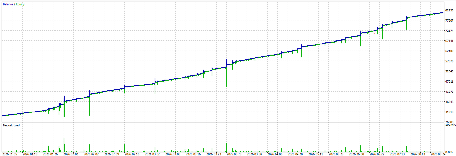Screen dimensions: 456x156
Task: Click the 2026.07.13 date label
Action: pos(397,154)
